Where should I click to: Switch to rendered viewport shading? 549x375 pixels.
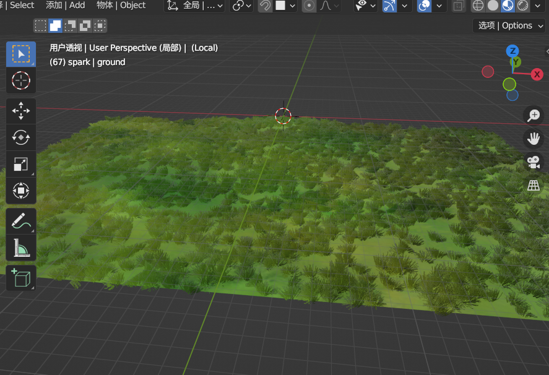pos(523,6)
